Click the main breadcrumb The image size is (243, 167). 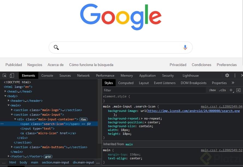(34, 162)
